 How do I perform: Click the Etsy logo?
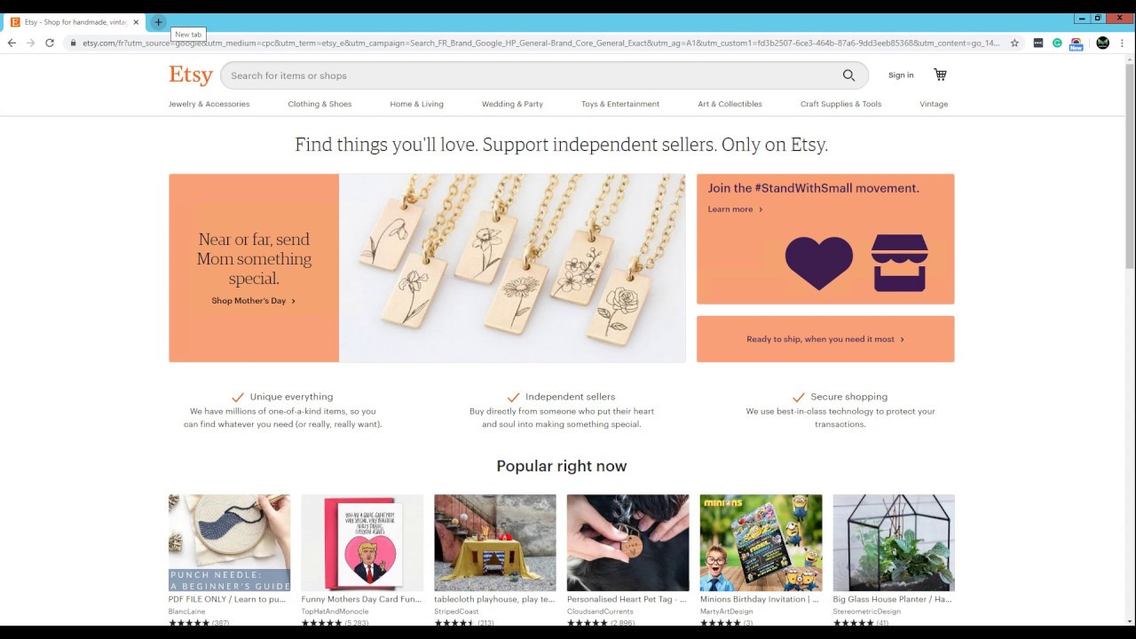tap(191, 75)
